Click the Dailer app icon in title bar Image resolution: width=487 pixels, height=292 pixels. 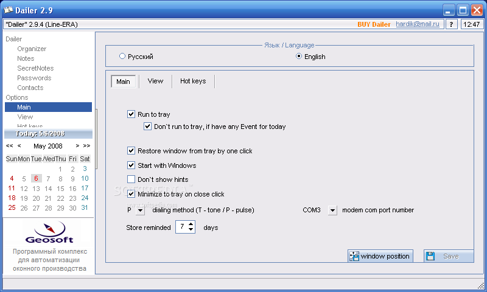8,10
